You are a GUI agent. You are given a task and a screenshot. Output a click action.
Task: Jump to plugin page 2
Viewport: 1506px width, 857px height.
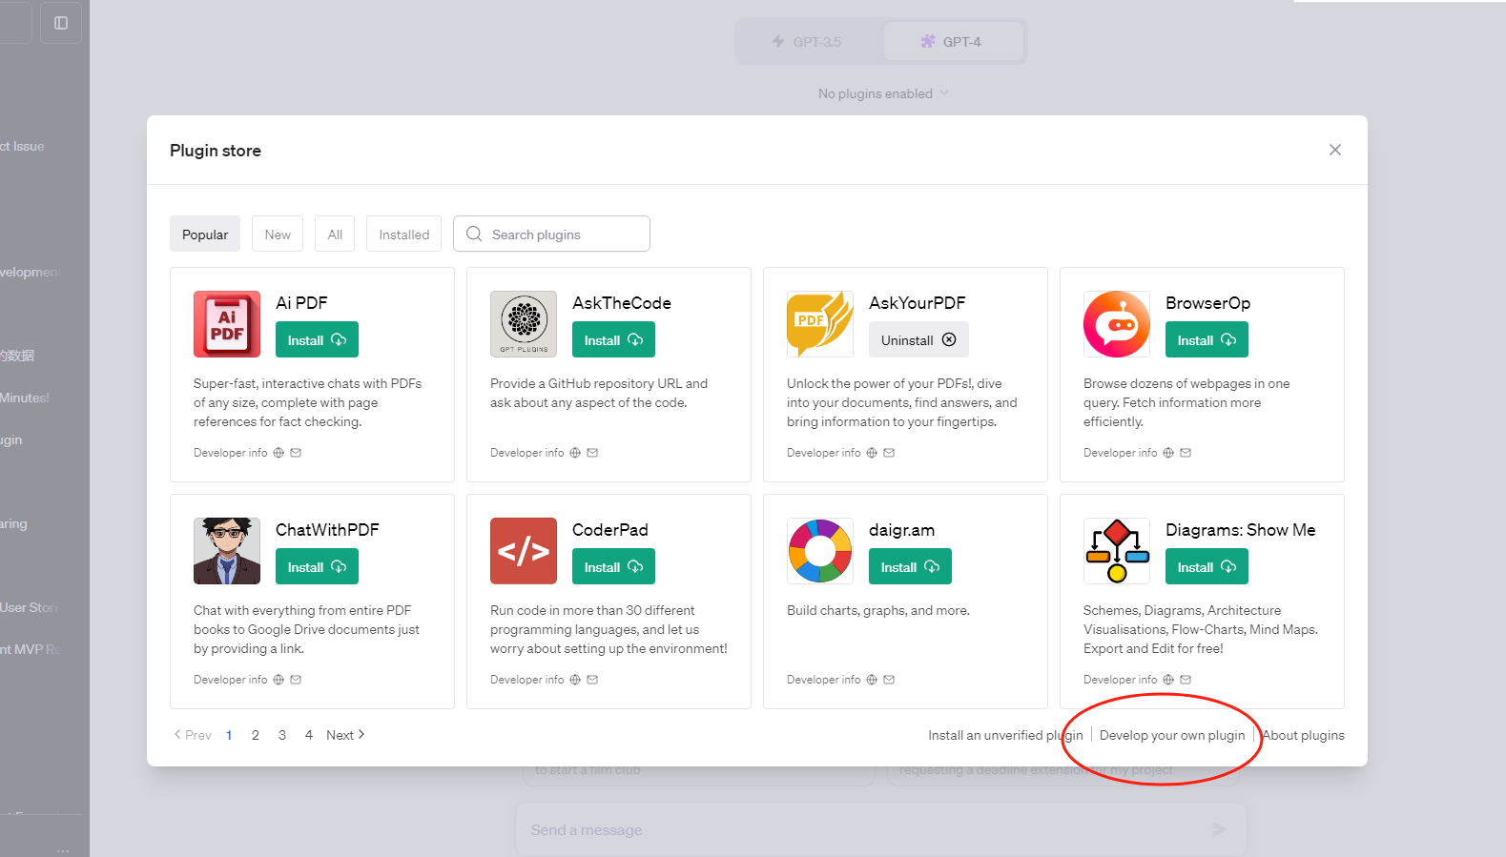pyautogui.click(x=256, y=735)
